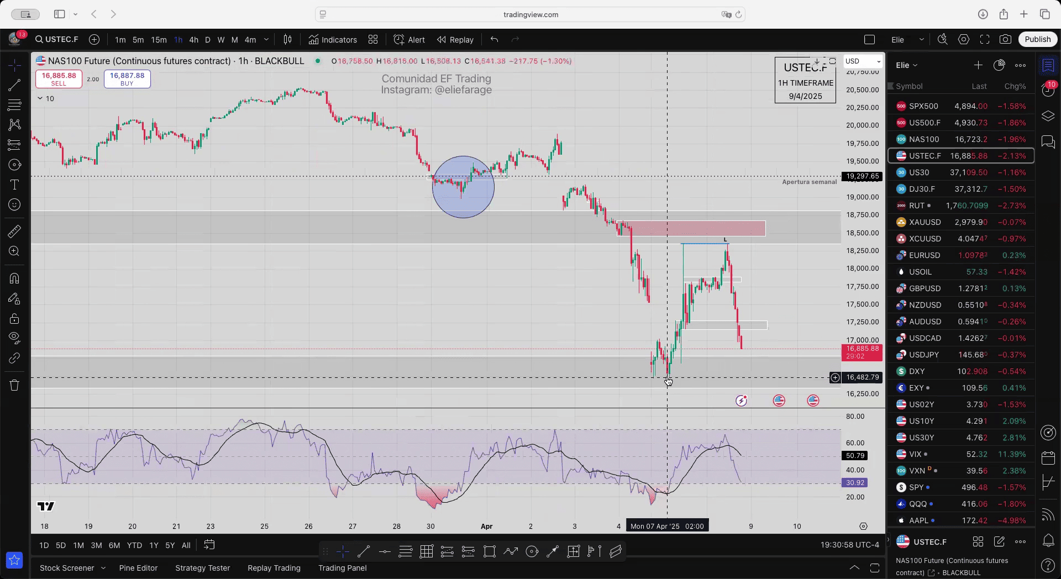Start Bar Replay mode
Screen dimensions: 1061x579
(x=455, y=40)
